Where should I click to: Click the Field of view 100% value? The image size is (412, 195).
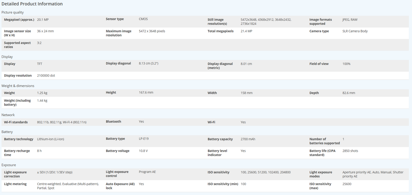(346, 64)
